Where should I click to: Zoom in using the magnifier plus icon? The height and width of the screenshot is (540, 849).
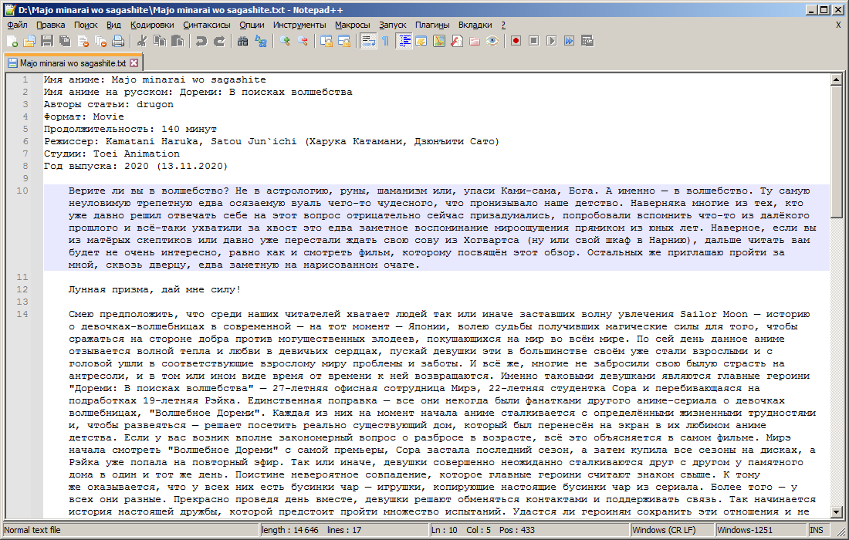pos(283,41)
